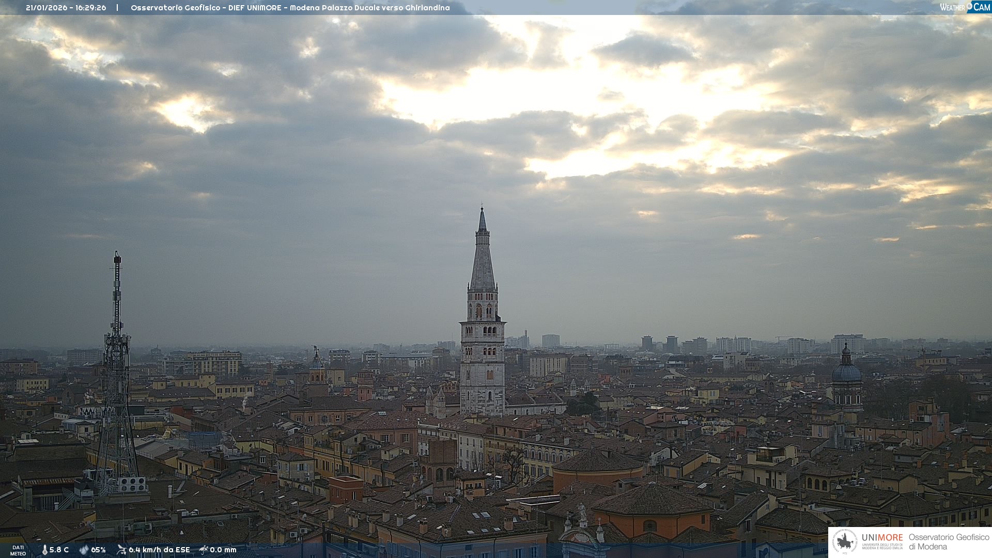
Task: Click the blue church dome on right
Action: tap(846, 373)
